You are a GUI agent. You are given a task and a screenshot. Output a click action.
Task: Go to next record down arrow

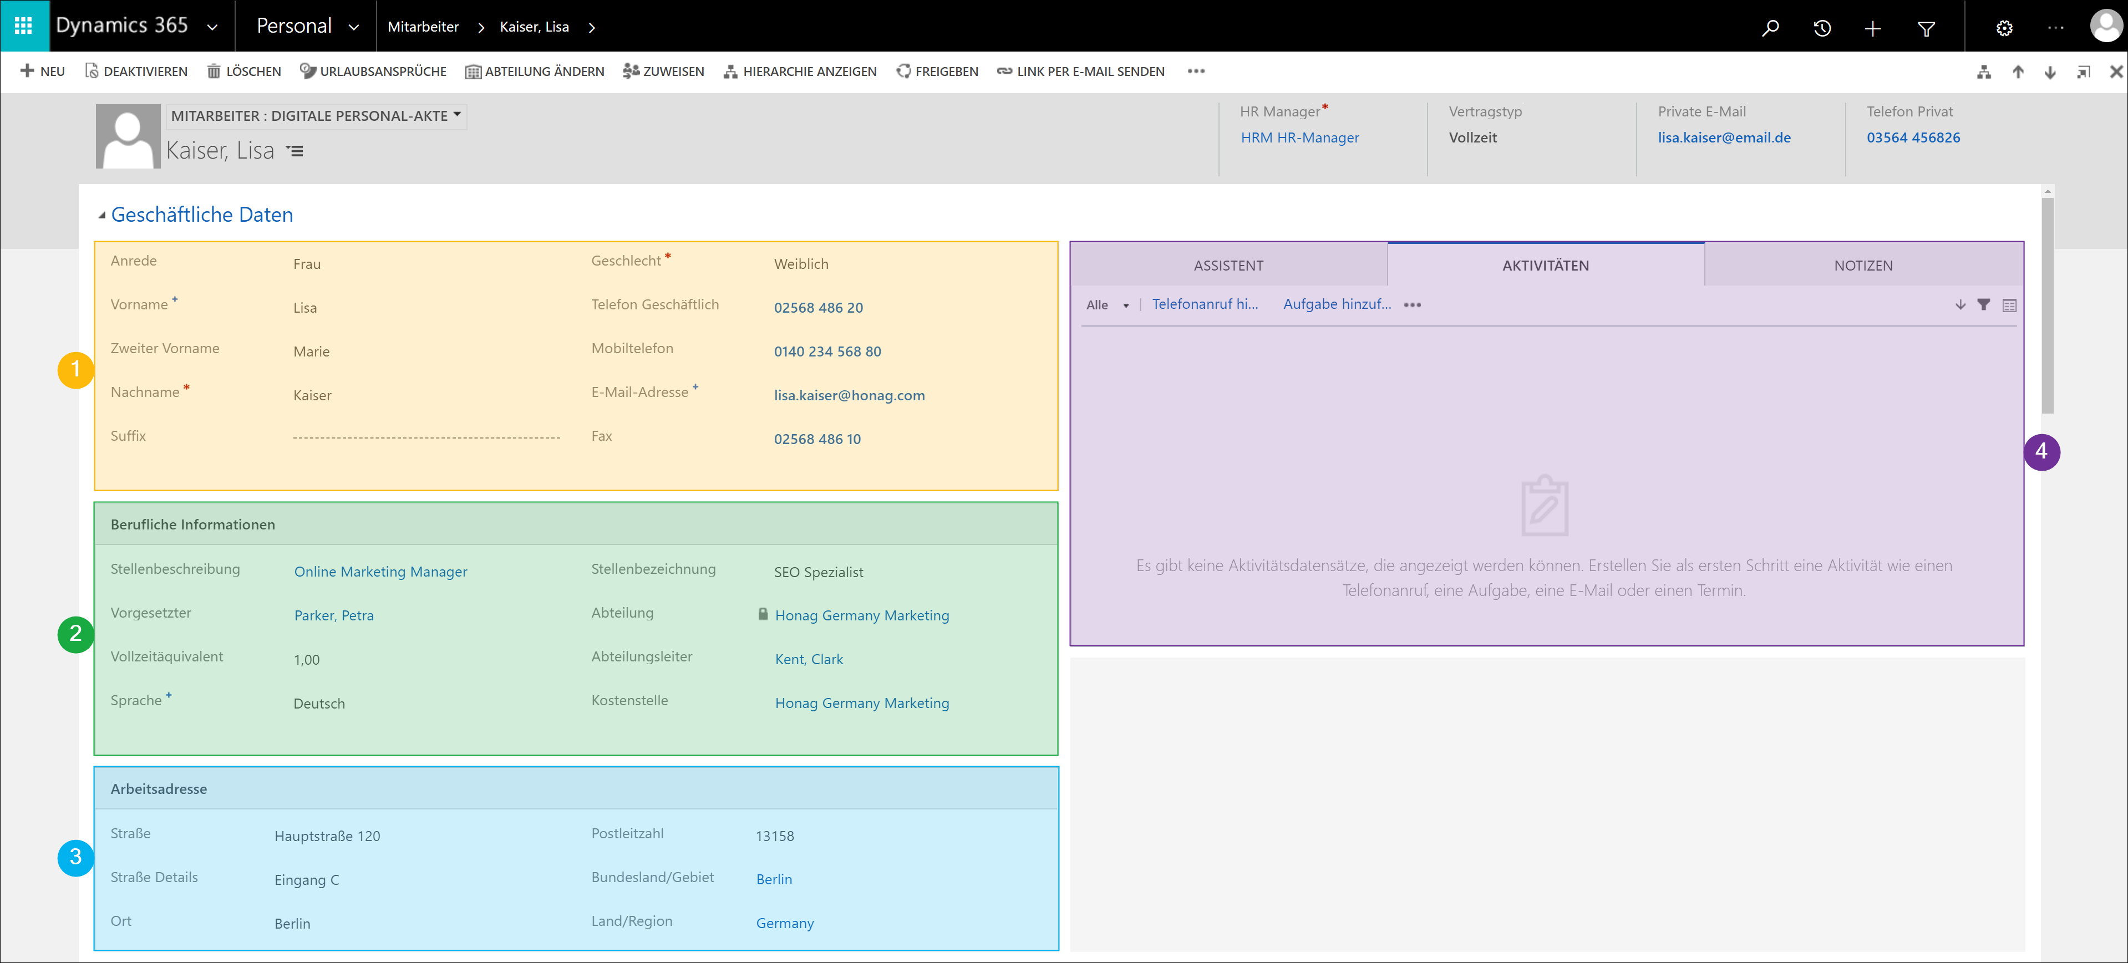click(x=2050, y=72)
